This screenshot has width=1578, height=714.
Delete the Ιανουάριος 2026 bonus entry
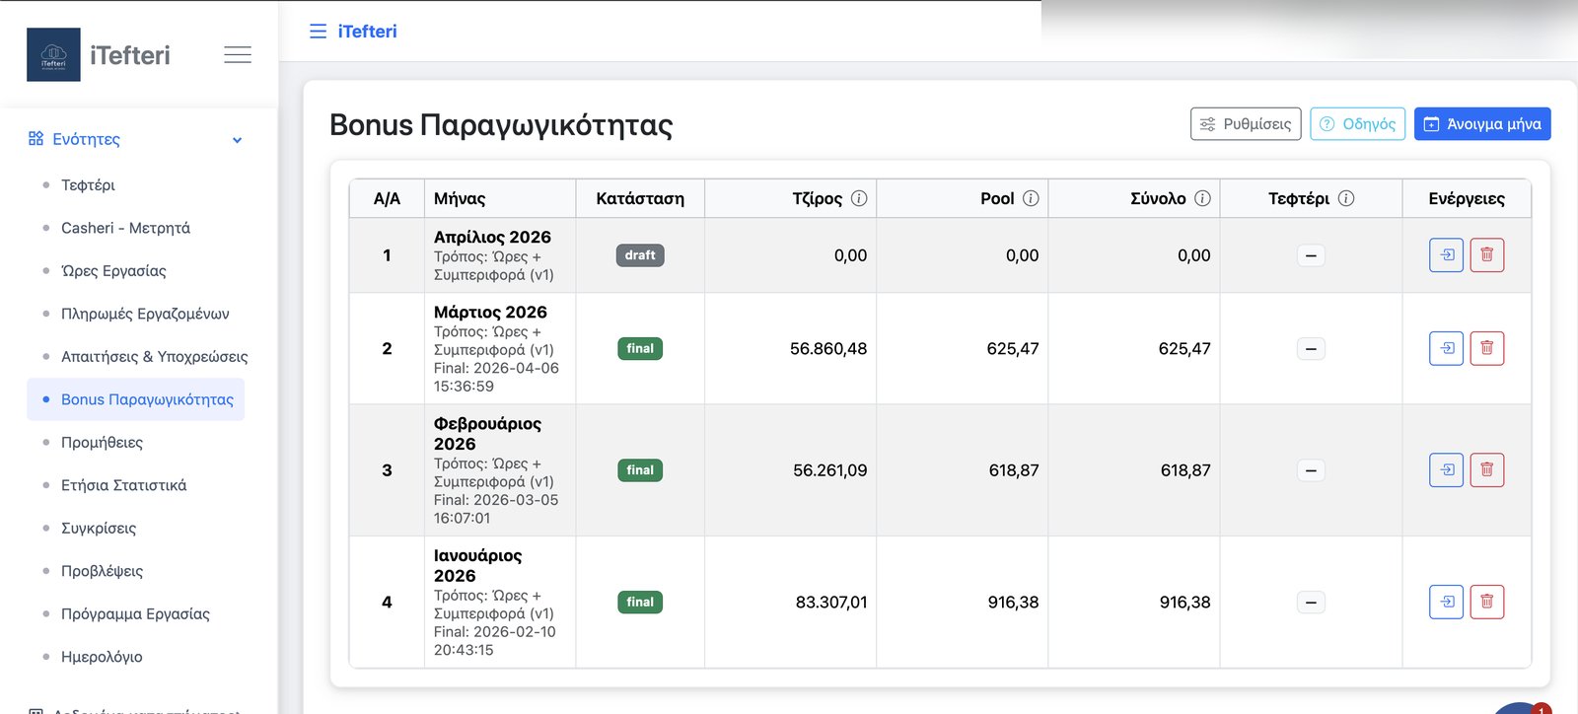[x=1487, y=603]
